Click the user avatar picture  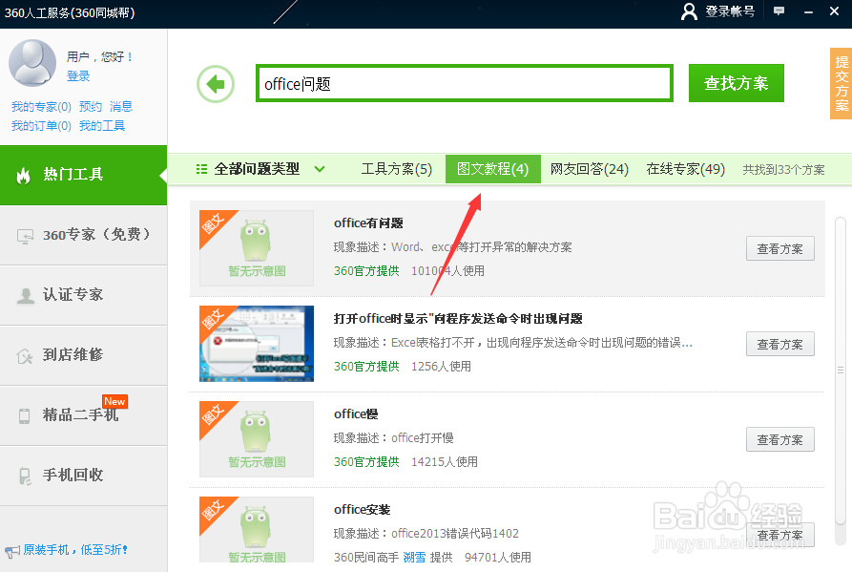click(32, 62)
